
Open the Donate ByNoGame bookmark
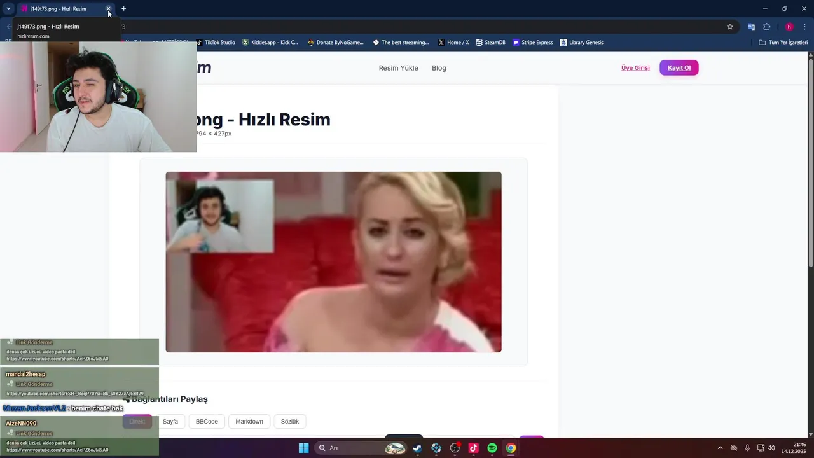tap(336, 43)
